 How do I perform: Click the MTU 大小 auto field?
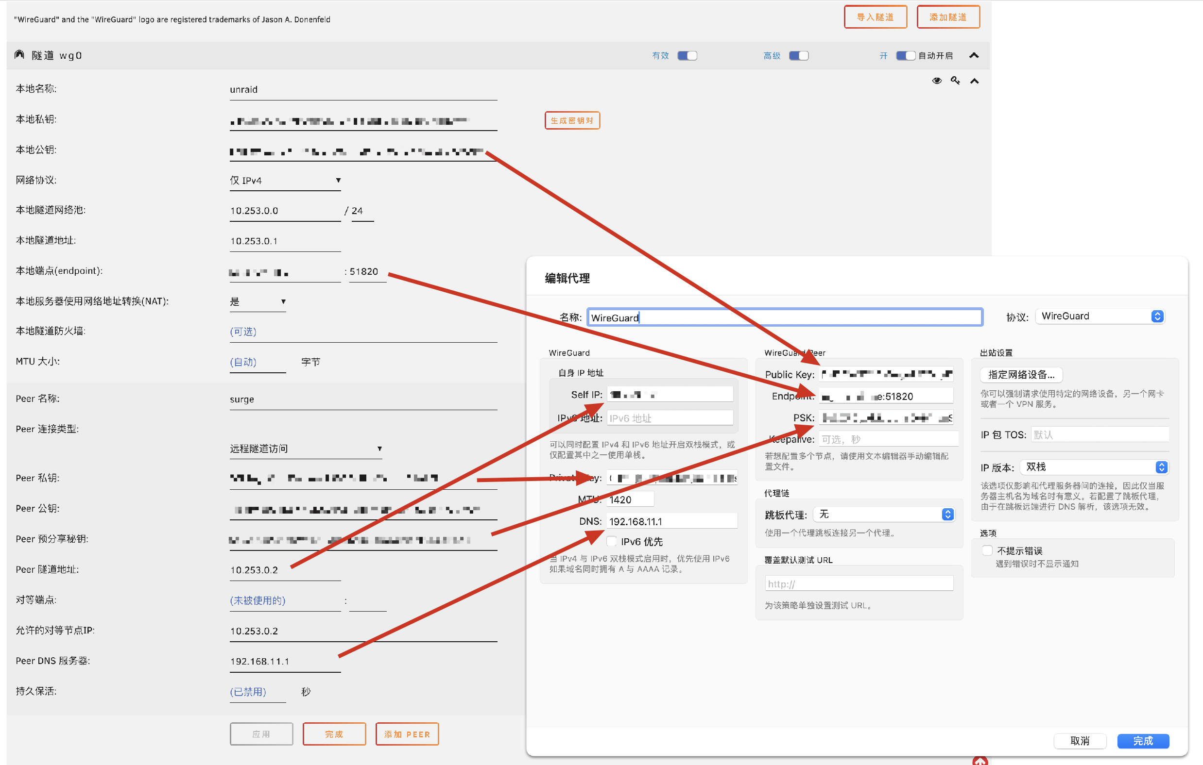pos(258,362)
